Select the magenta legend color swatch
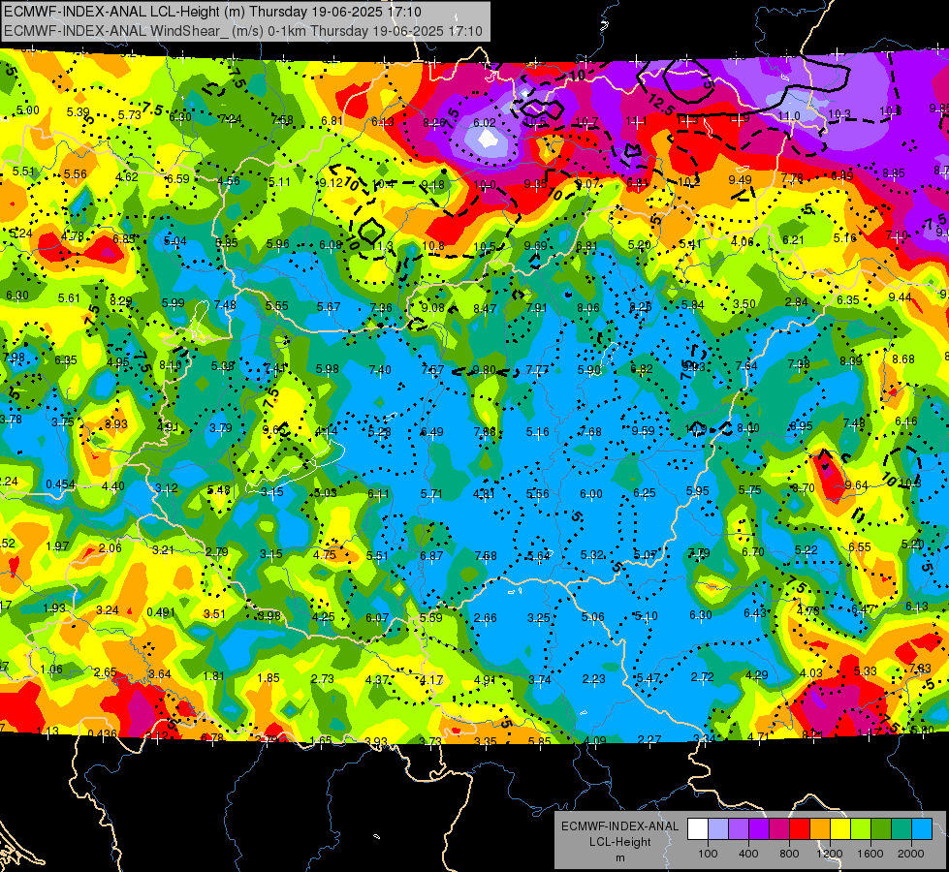The width and height of the screenshot is (949, 872). click(779, 828)
